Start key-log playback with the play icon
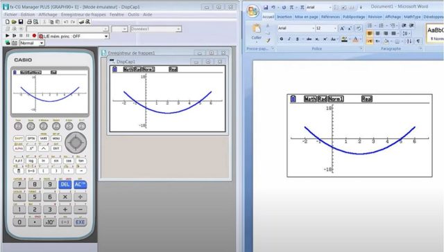The width and height of the screenshot is (444, 252). click(8, 36)
